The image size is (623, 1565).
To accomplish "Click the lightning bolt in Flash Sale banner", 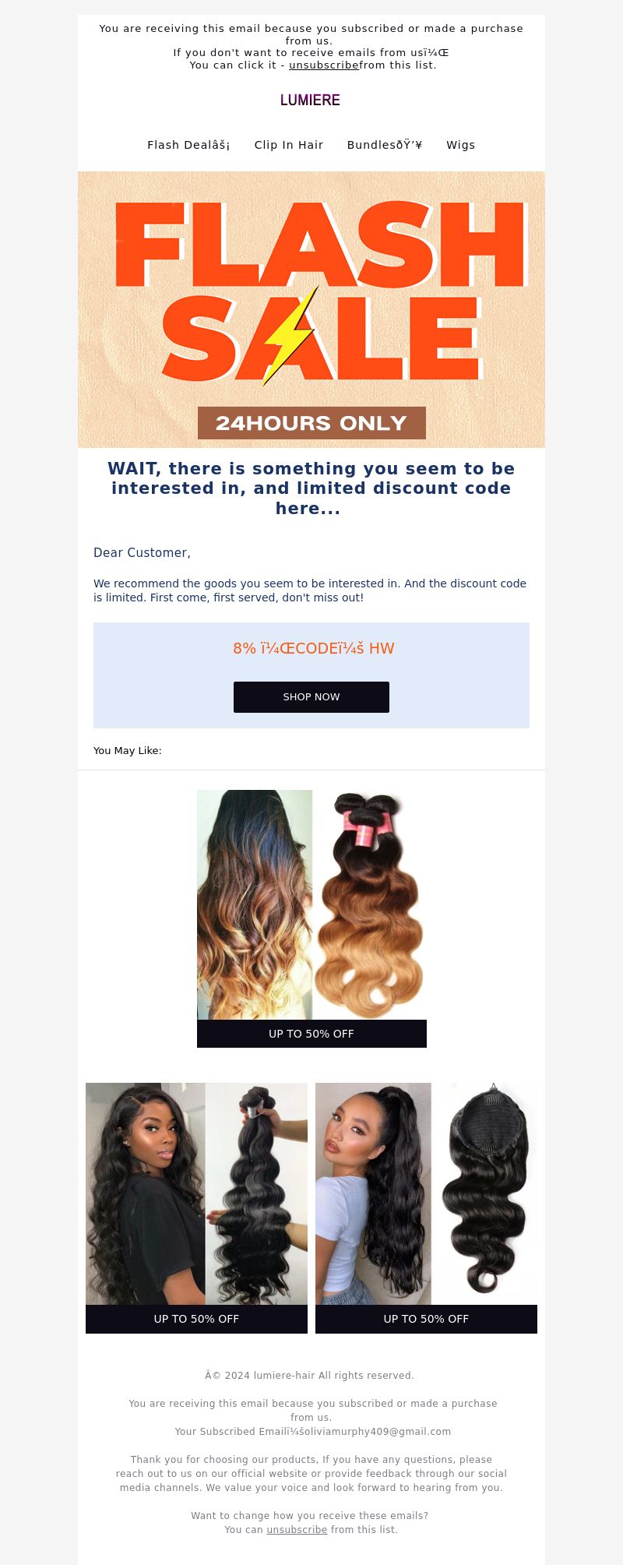I will pos(290,335).
